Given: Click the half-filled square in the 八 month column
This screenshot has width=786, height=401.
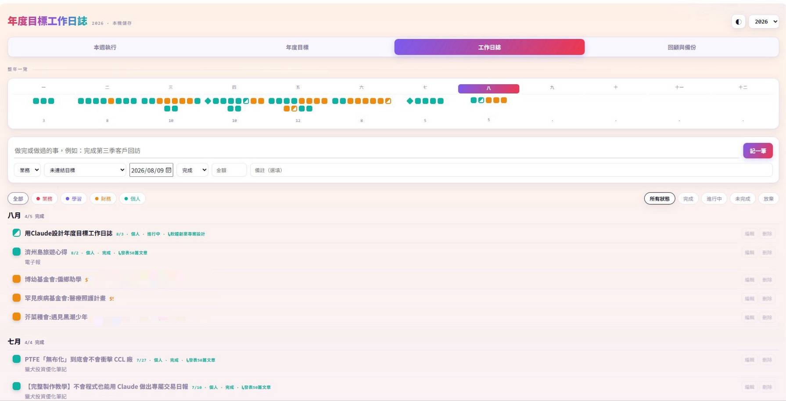Looking at the screenshot, I should tap(481, 100).
